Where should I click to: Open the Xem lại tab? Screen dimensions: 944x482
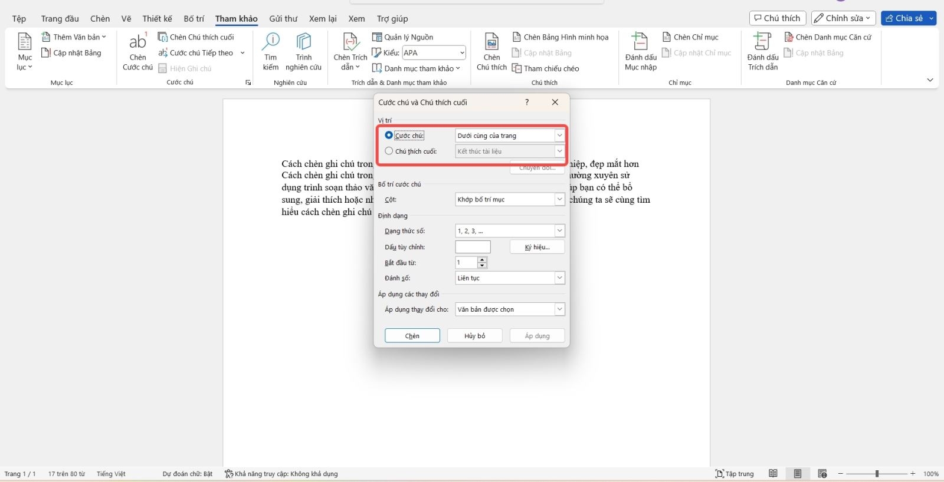click(323, 19)
